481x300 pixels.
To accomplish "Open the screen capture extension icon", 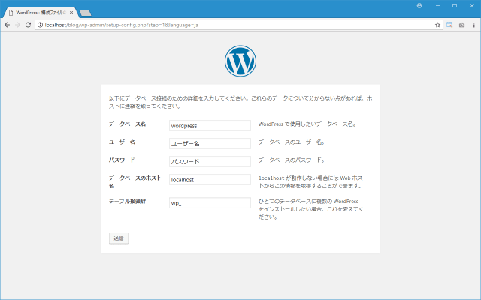I will pyautogui.click(x=449, y=25).
